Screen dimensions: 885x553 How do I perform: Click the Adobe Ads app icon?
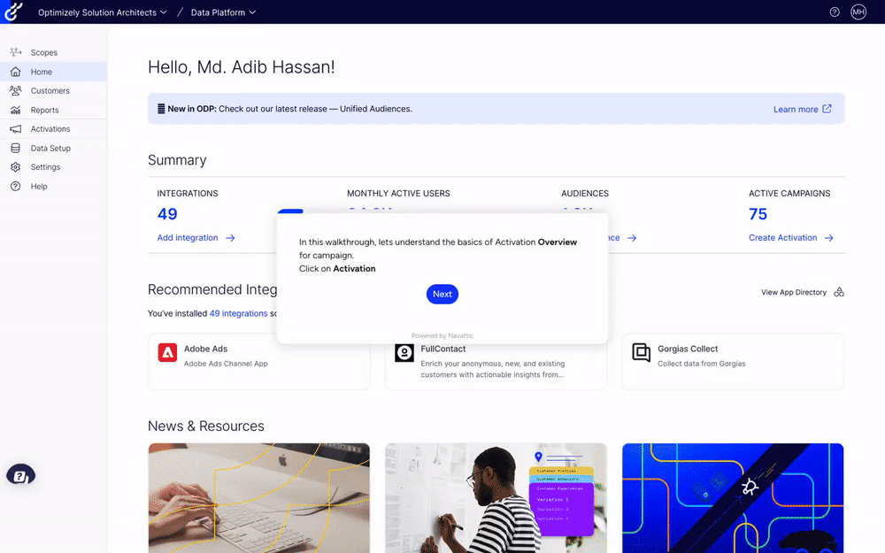[x=167, y=353]
